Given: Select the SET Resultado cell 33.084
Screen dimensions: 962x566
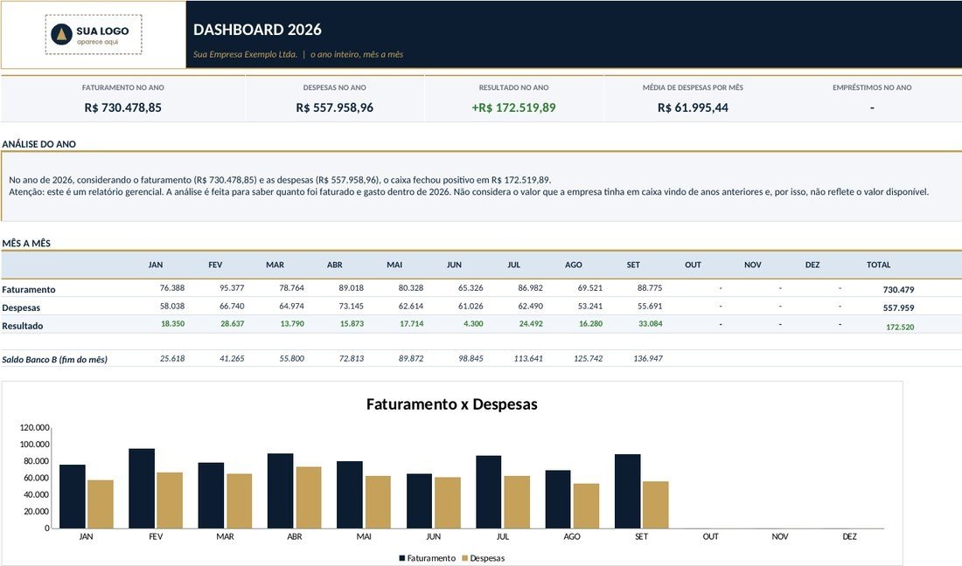Looking at the screenshot, I should (x=651, y=323).
